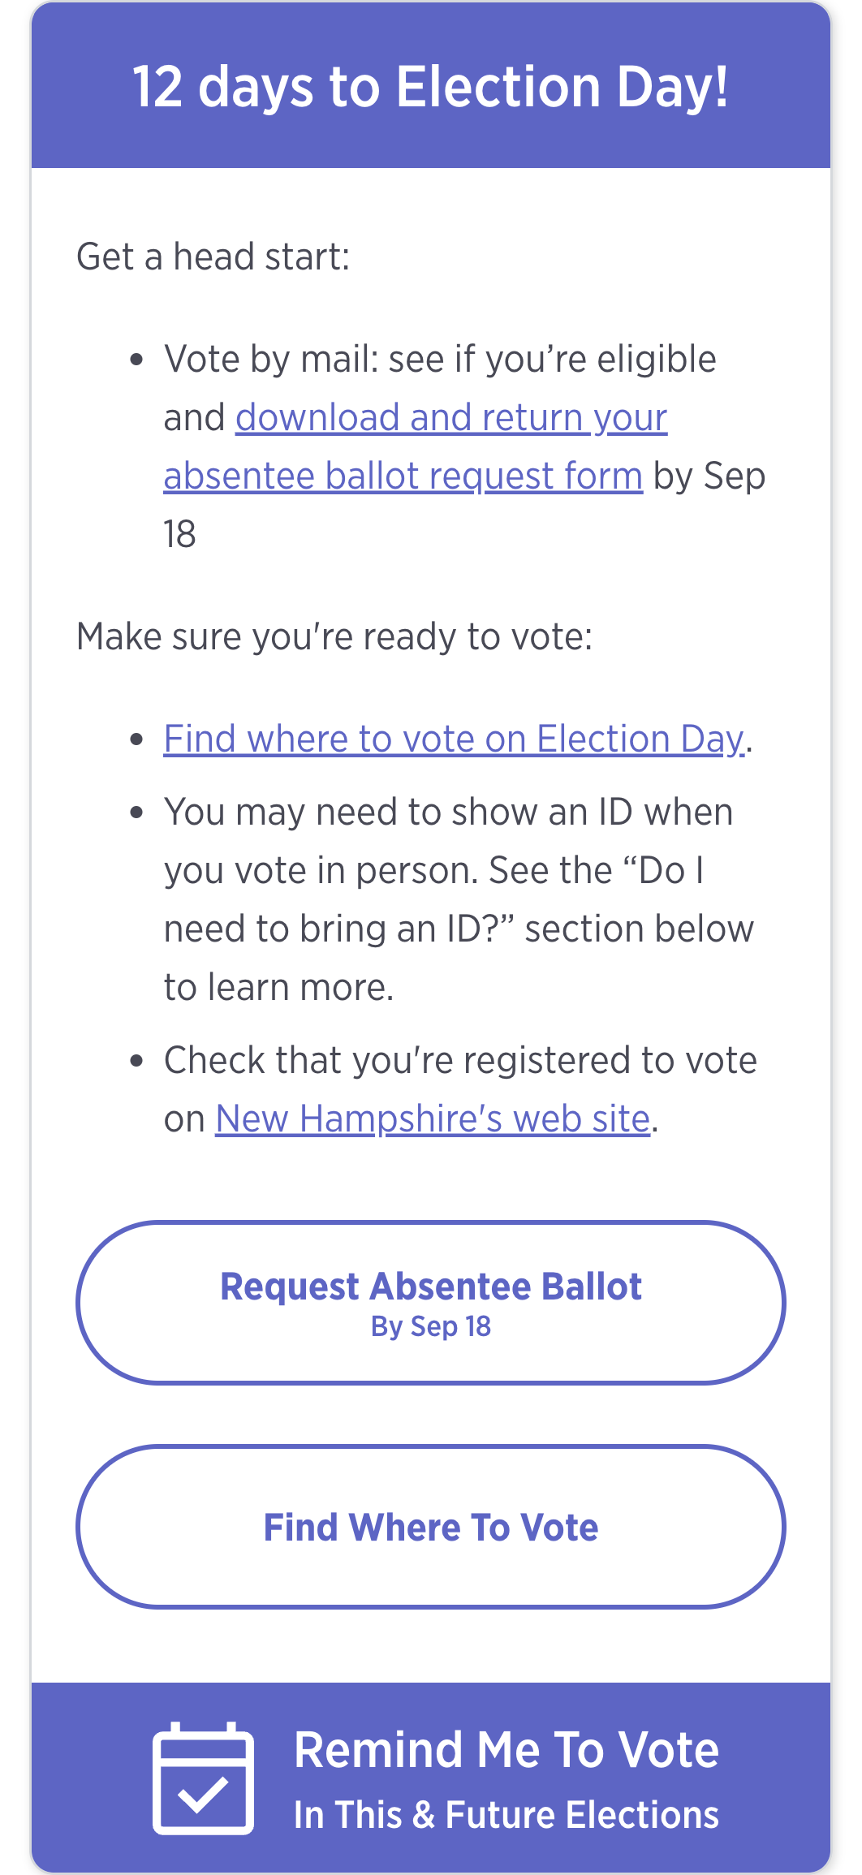Select the 12 days to Election Day banner
Image resolution: width=862 pixels, height=1875 pixels.
click(x=431, y=86)
